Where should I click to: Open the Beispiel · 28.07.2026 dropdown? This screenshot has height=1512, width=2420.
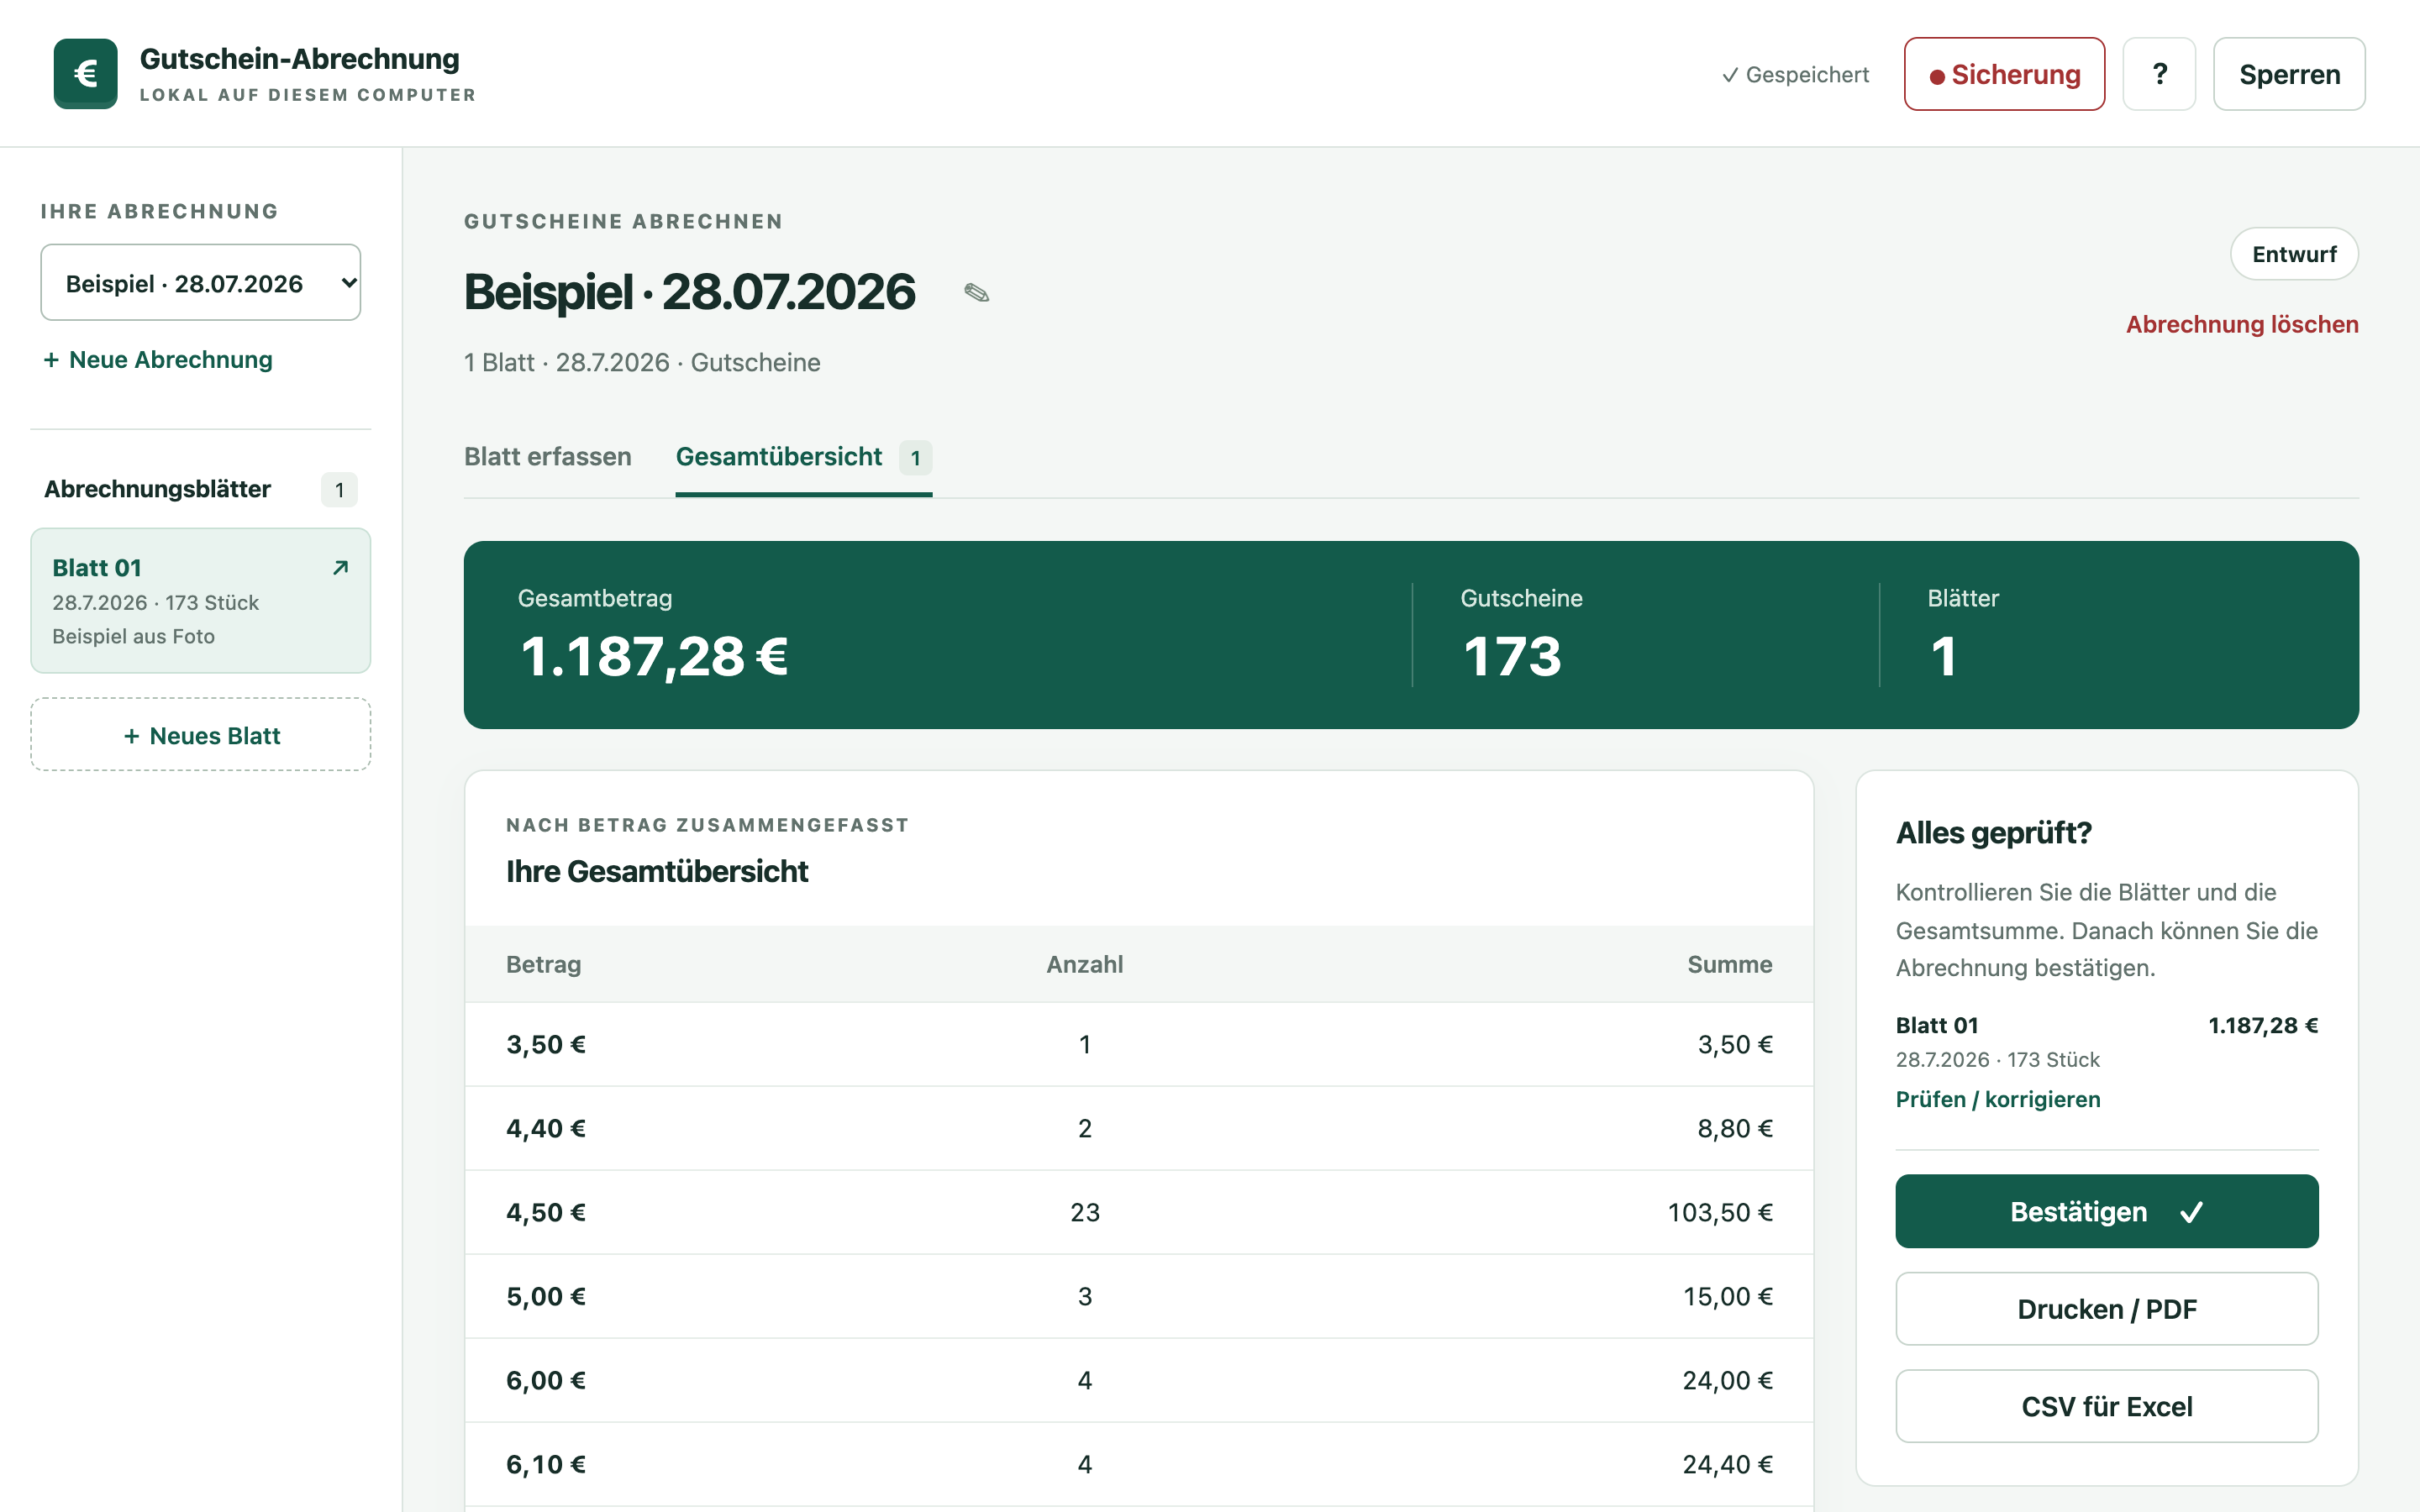click(201, 283)
